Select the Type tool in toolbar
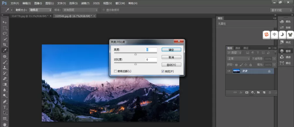294x127 pixels. pos(5,107)
